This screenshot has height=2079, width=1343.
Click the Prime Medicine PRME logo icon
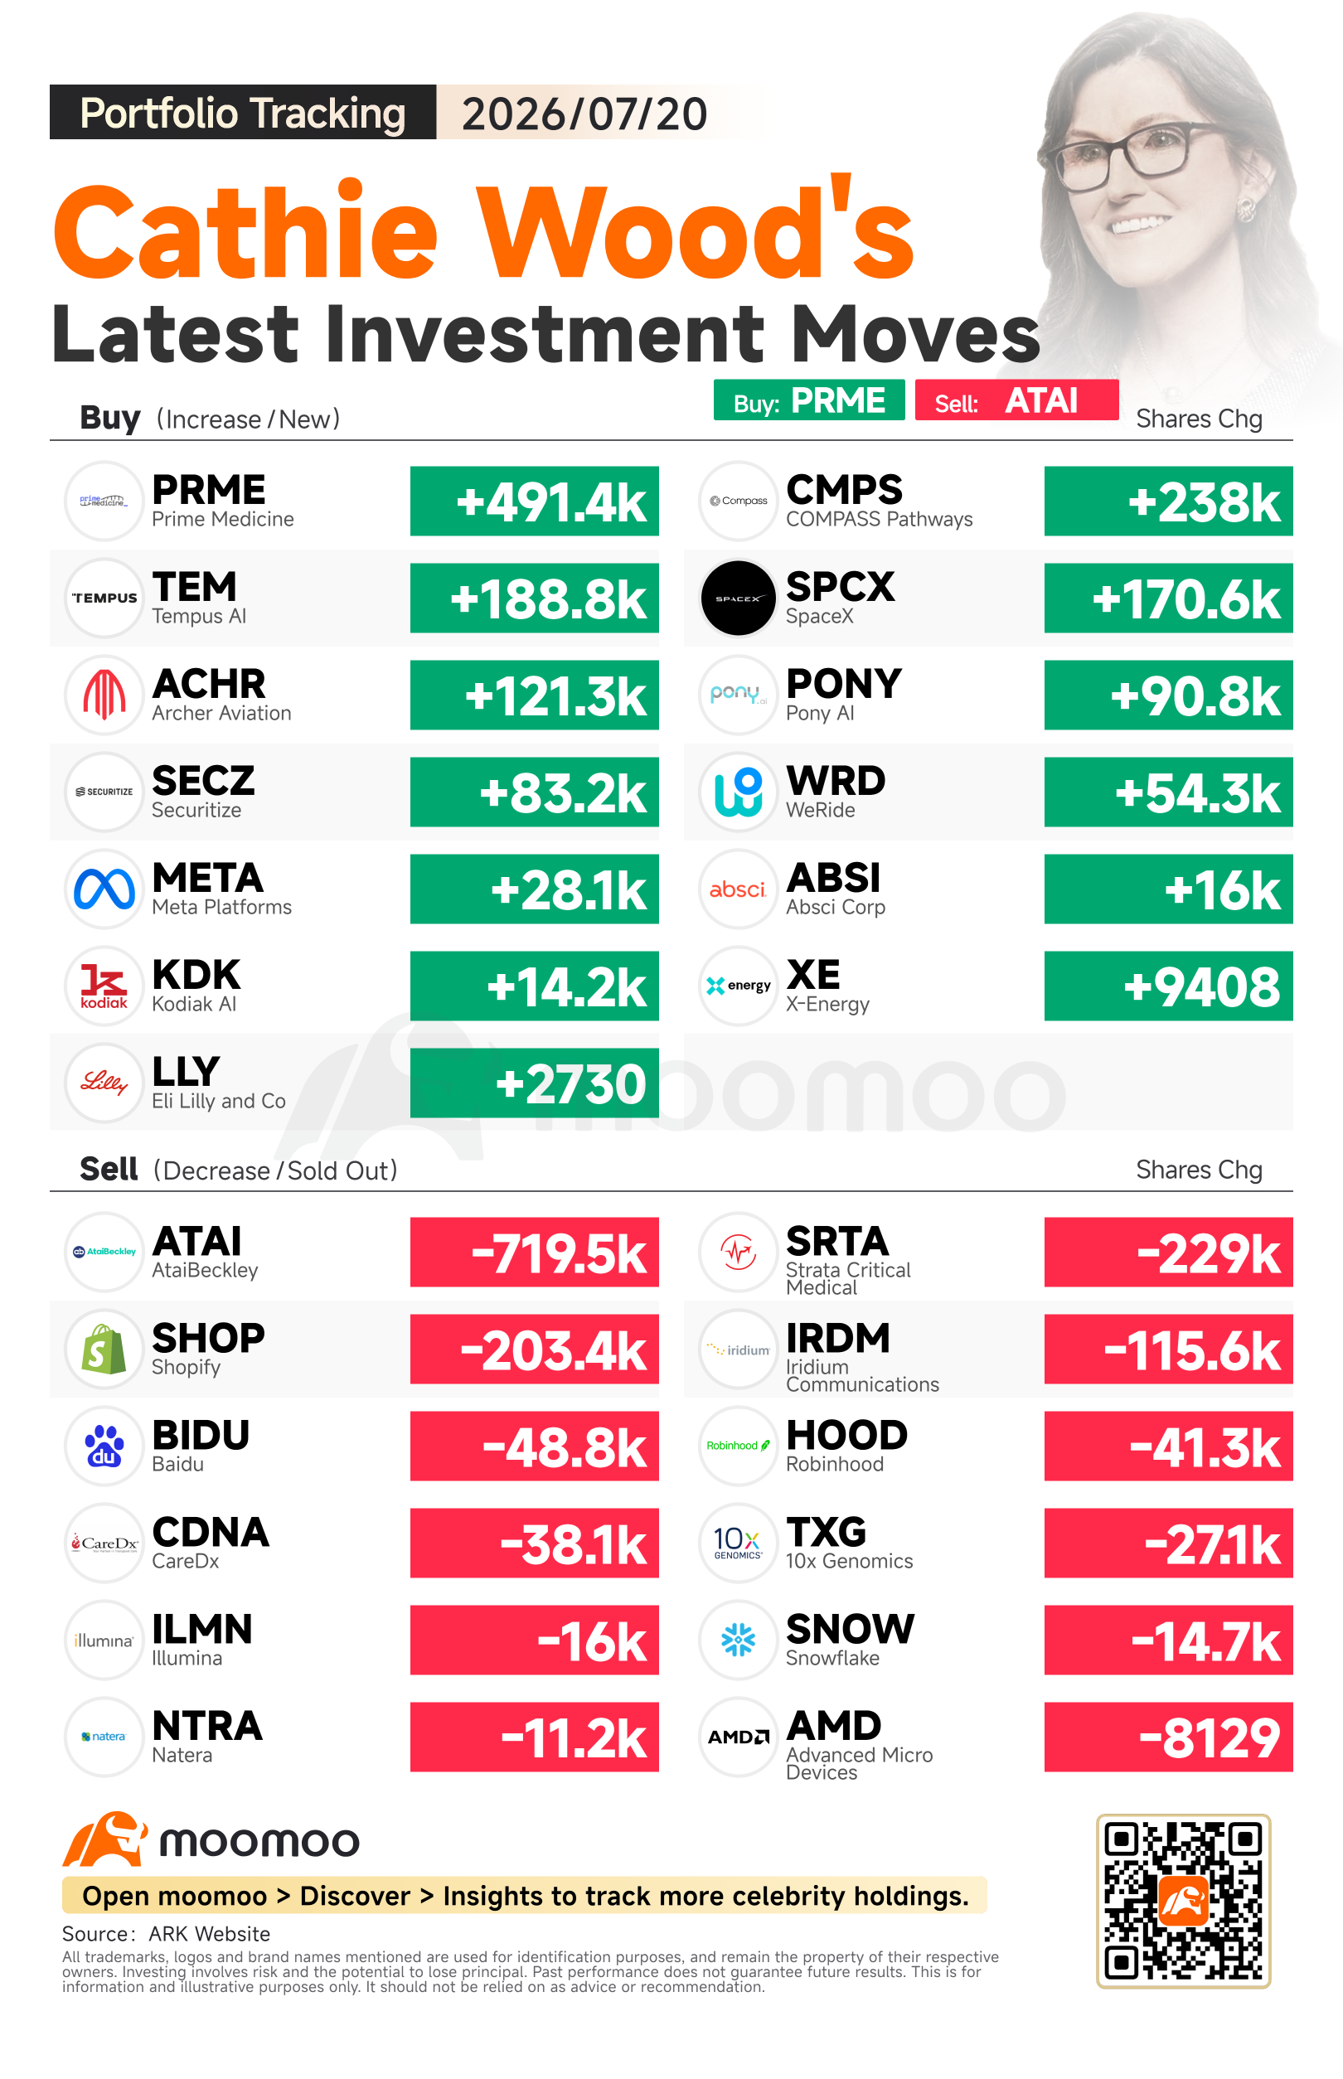(x=104, y=502)
